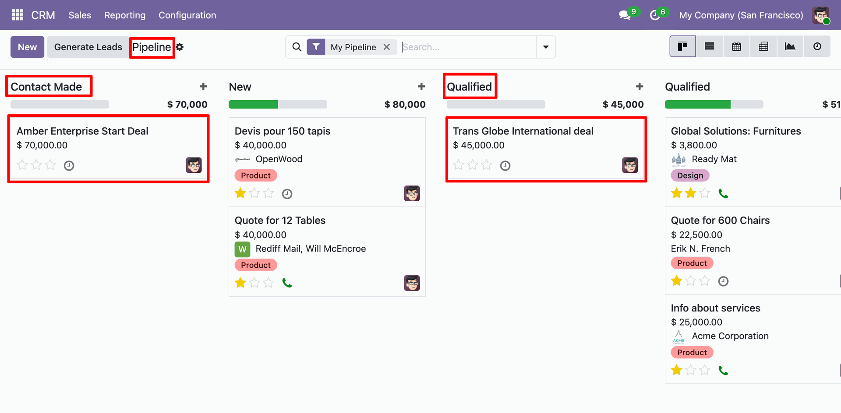Open activity clock on Trans Globe International deal
This screenshot has width=841, height=413.
[x=505, y=166]
